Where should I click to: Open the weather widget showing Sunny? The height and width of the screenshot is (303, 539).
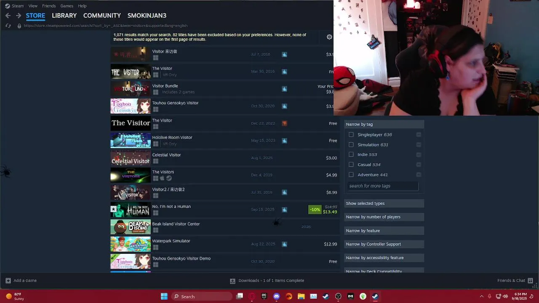coord(15,296)
